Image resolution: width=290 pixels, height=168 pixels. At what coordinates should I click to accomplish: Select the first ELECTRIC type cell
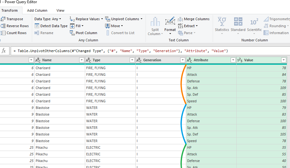coord(110,148)
